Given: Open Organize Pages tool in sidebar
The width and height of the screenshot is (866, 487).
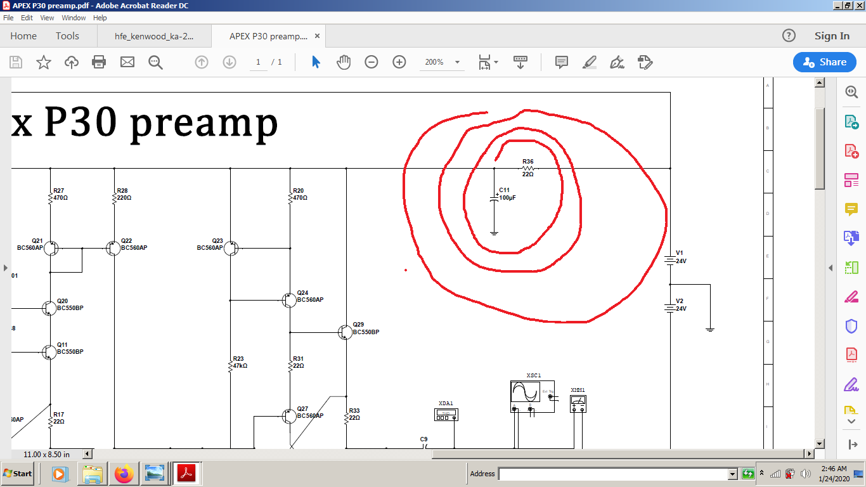Looking at the screenshot, I should (851, 268).
